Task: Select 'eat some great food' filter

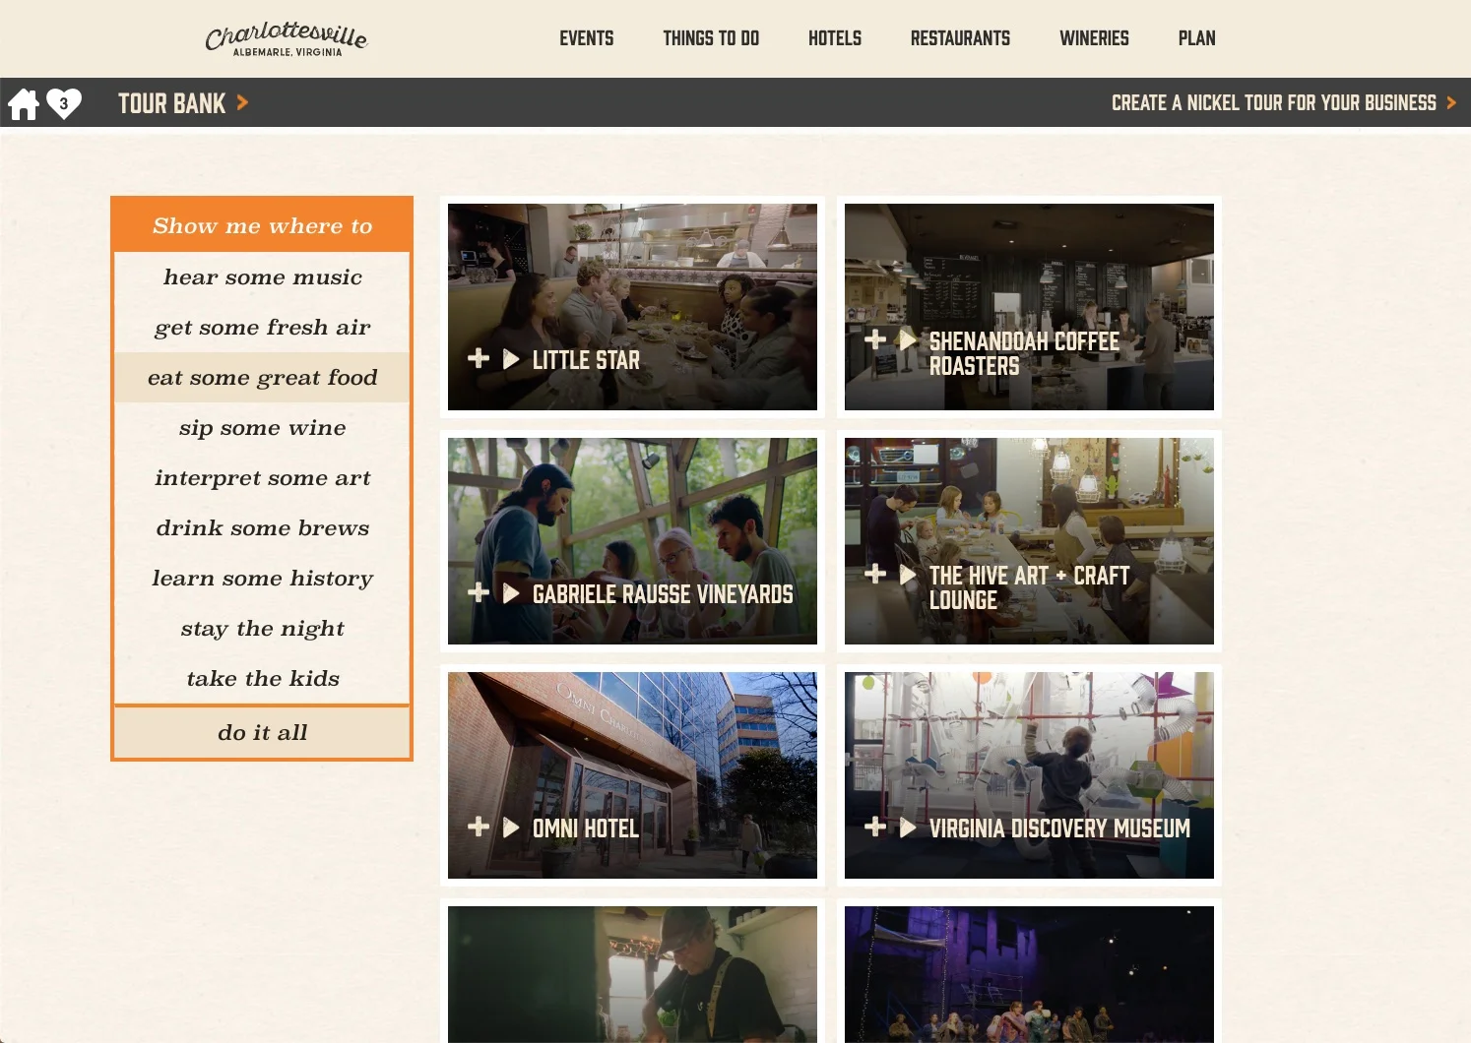Action: [x=262, y=378]
